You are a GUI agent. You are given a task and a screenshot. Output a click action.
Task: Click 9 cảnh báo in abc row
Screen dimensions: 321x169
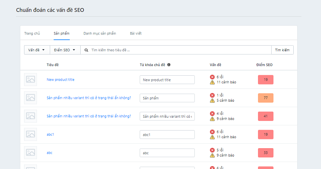tap(226, 155)
